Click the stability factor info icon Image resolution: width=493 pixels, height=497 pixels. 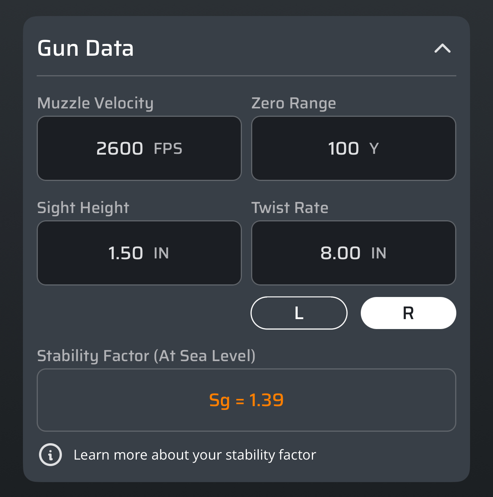[50, 455]
